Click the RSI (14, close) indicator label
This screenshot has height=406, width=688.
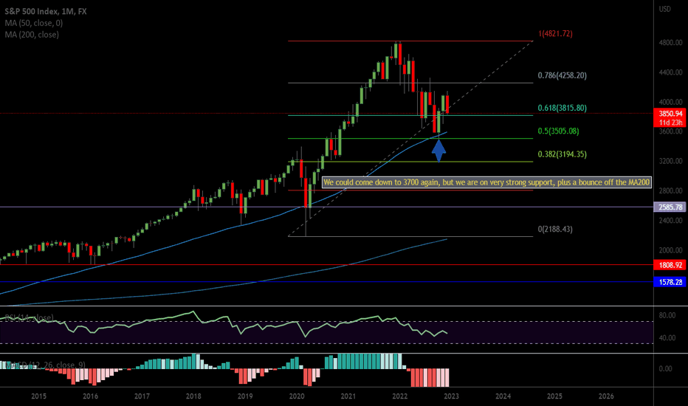click(29, 317)
